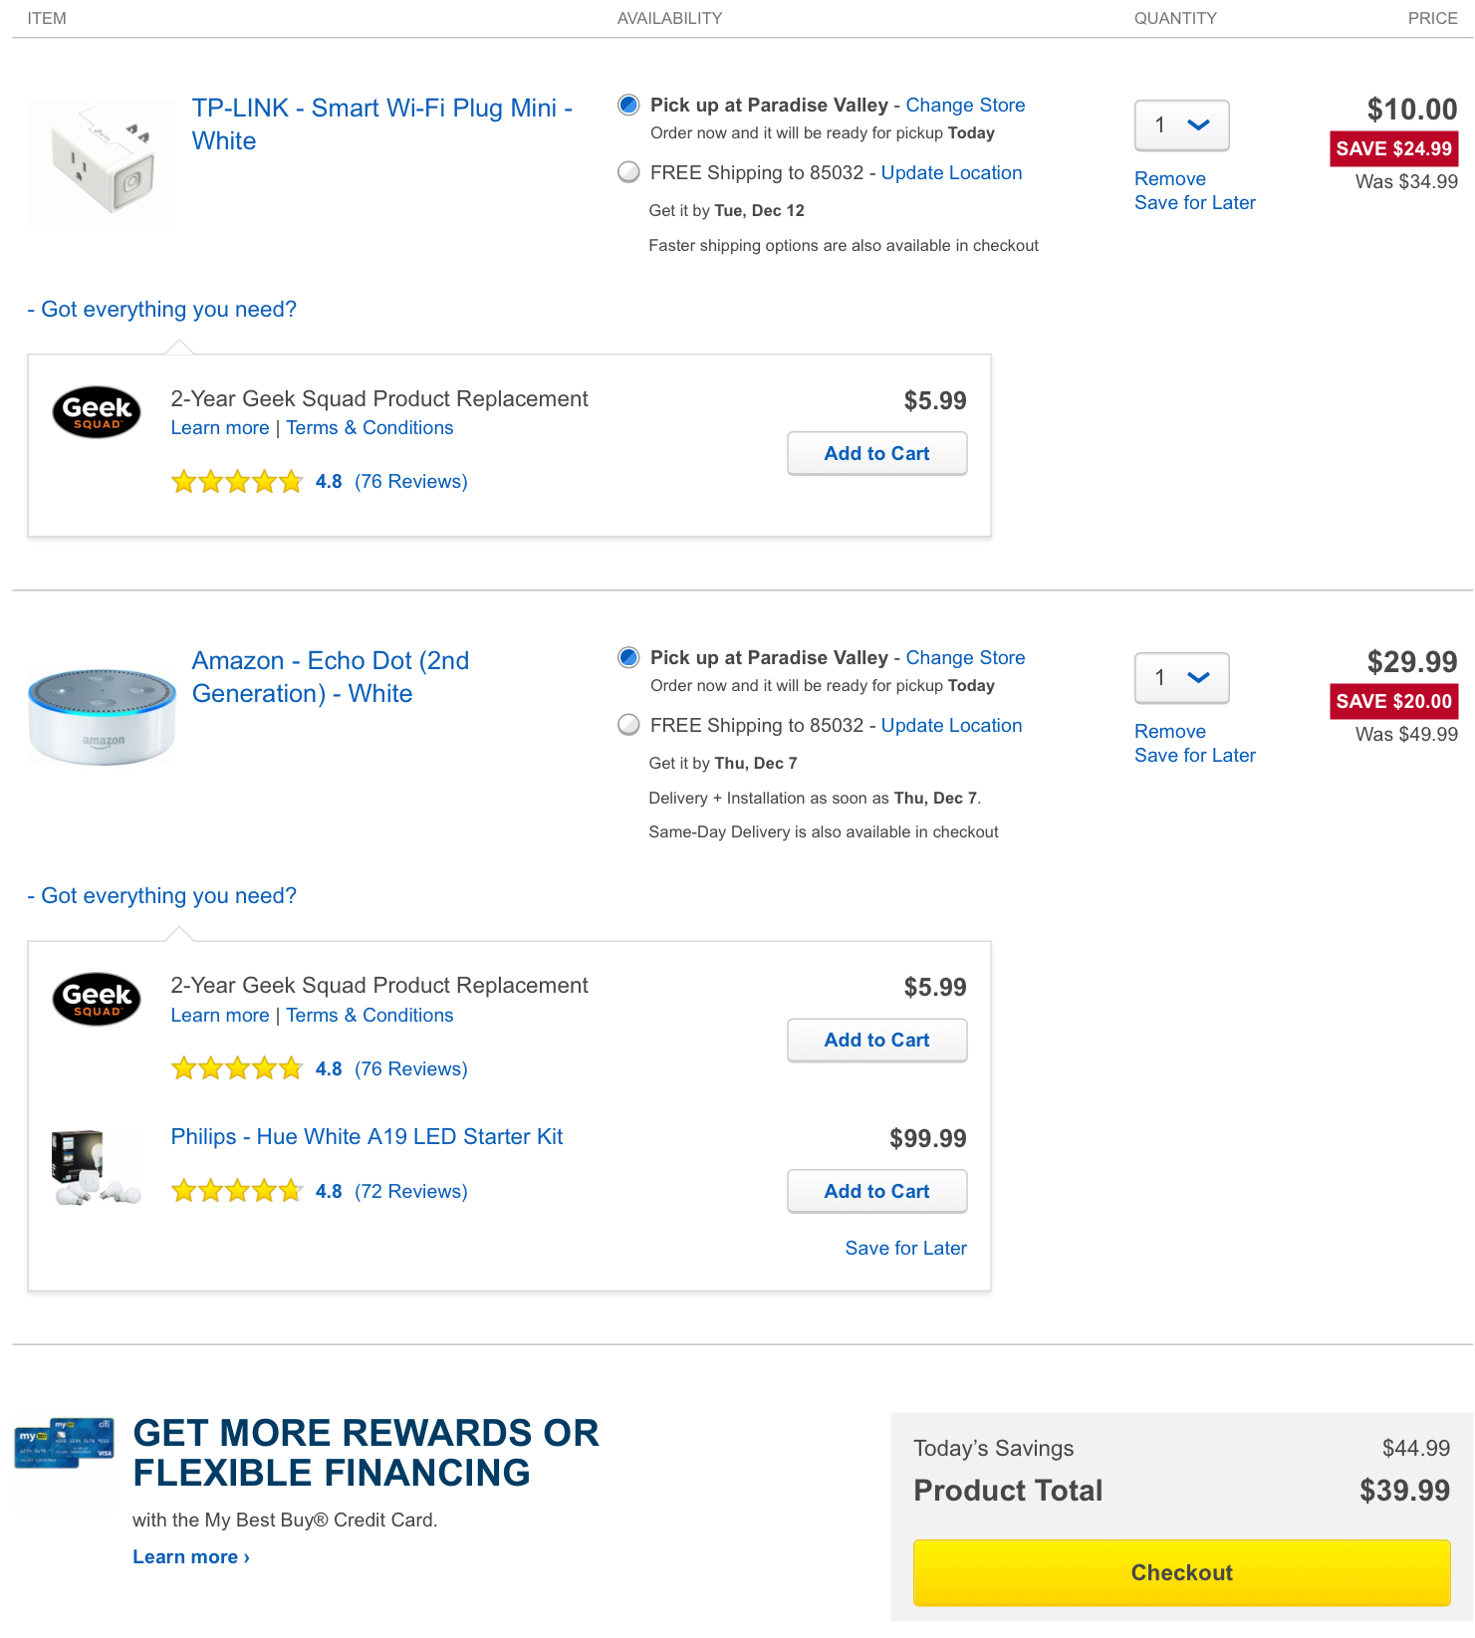Select store pickup radio for Echo Dot
The image size is (1475, 1638).
[628, 657]
